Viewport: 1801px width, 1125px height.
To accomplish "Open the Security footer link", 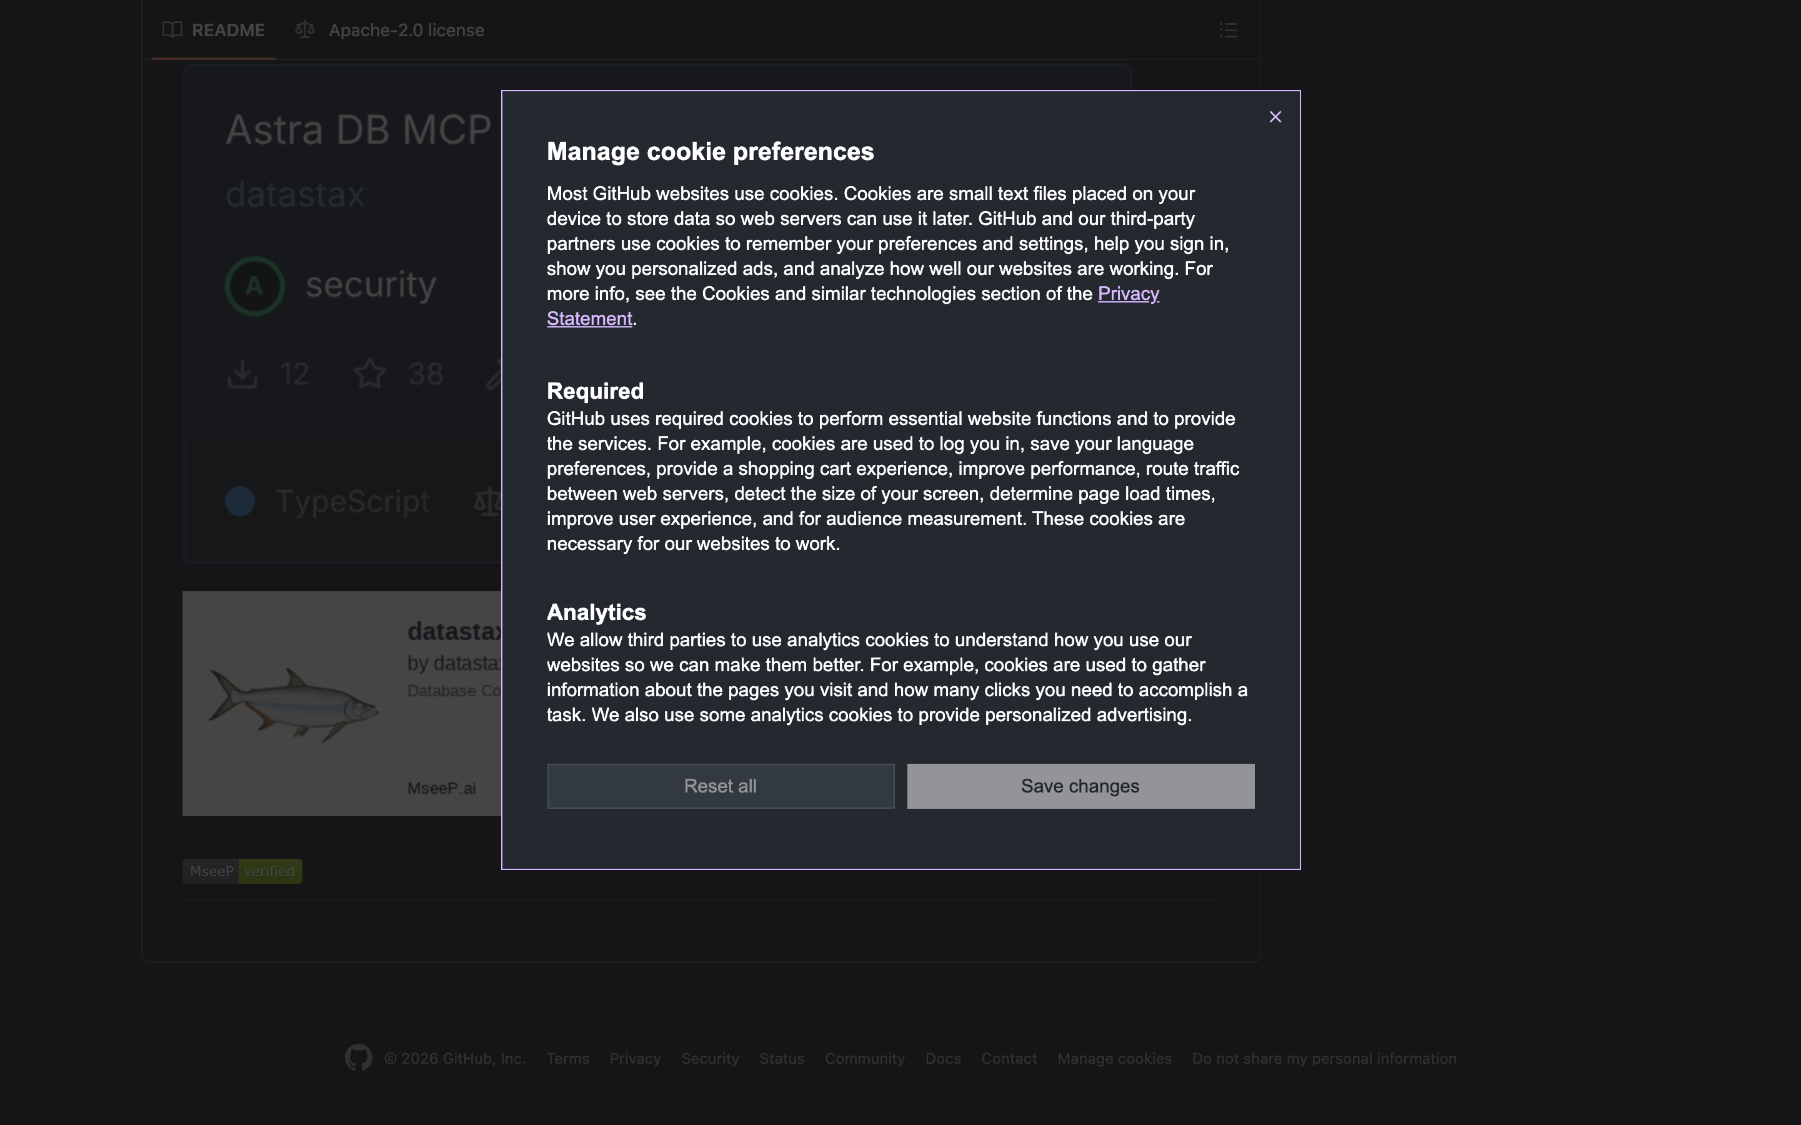I will click(710, 1058).
